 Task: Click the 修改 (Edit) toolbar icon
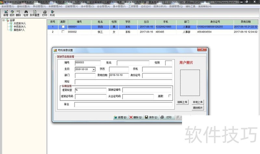(x=12, y=13)
